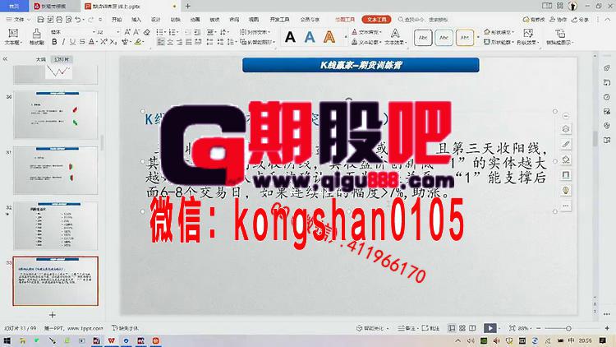
Task: Open the Insert ribbon tab
Action: (x=136, y=19)
